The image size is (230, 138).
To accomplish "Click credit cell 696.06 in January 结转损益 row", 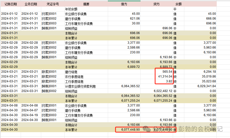I will [x=156, y=28].
